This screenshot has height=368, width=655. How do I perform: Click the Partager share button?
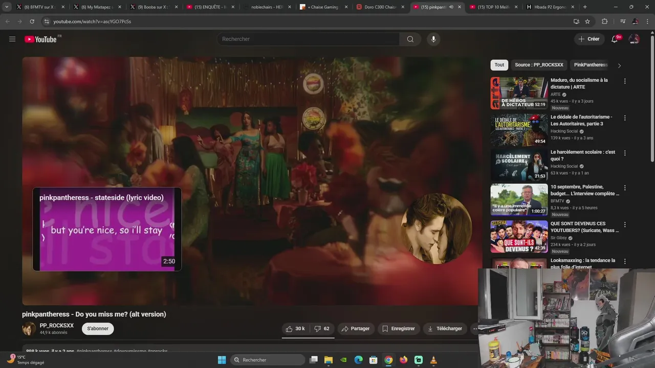355,329
